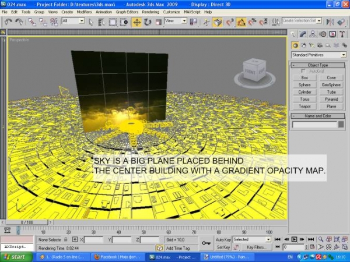Activate the Select and Scale tool
Screen dimensions: 350x262
pos(159,22)
